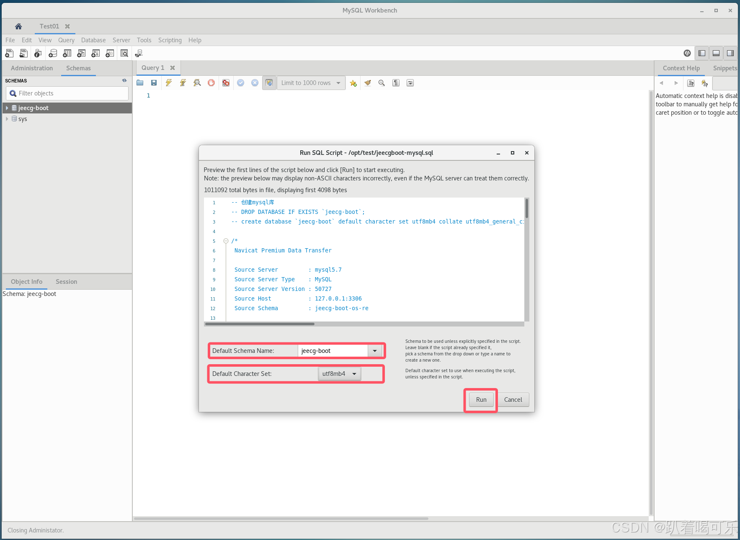The image size is (740, 540).
Task: Create a new SQL tab icon
Action: click(9, 53)
